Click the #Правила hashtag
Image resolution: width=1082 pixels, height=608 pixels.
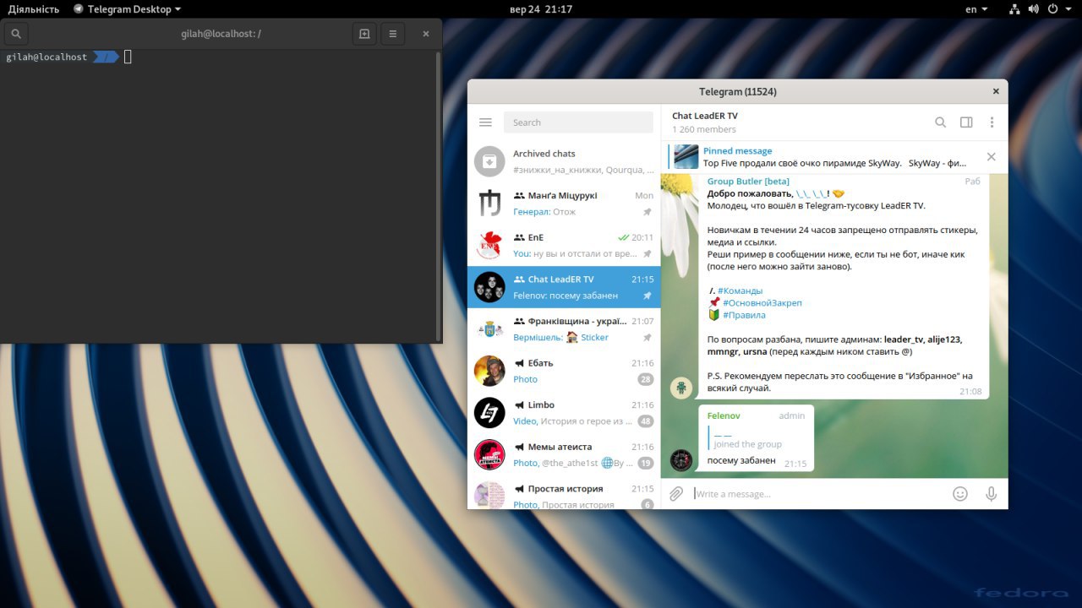pos(744,315)
